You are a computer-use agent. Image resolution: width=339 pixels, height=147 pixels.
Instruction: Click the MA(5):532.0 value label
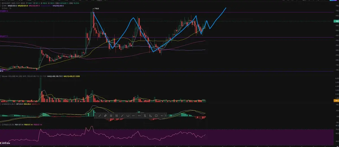[12, 6]
